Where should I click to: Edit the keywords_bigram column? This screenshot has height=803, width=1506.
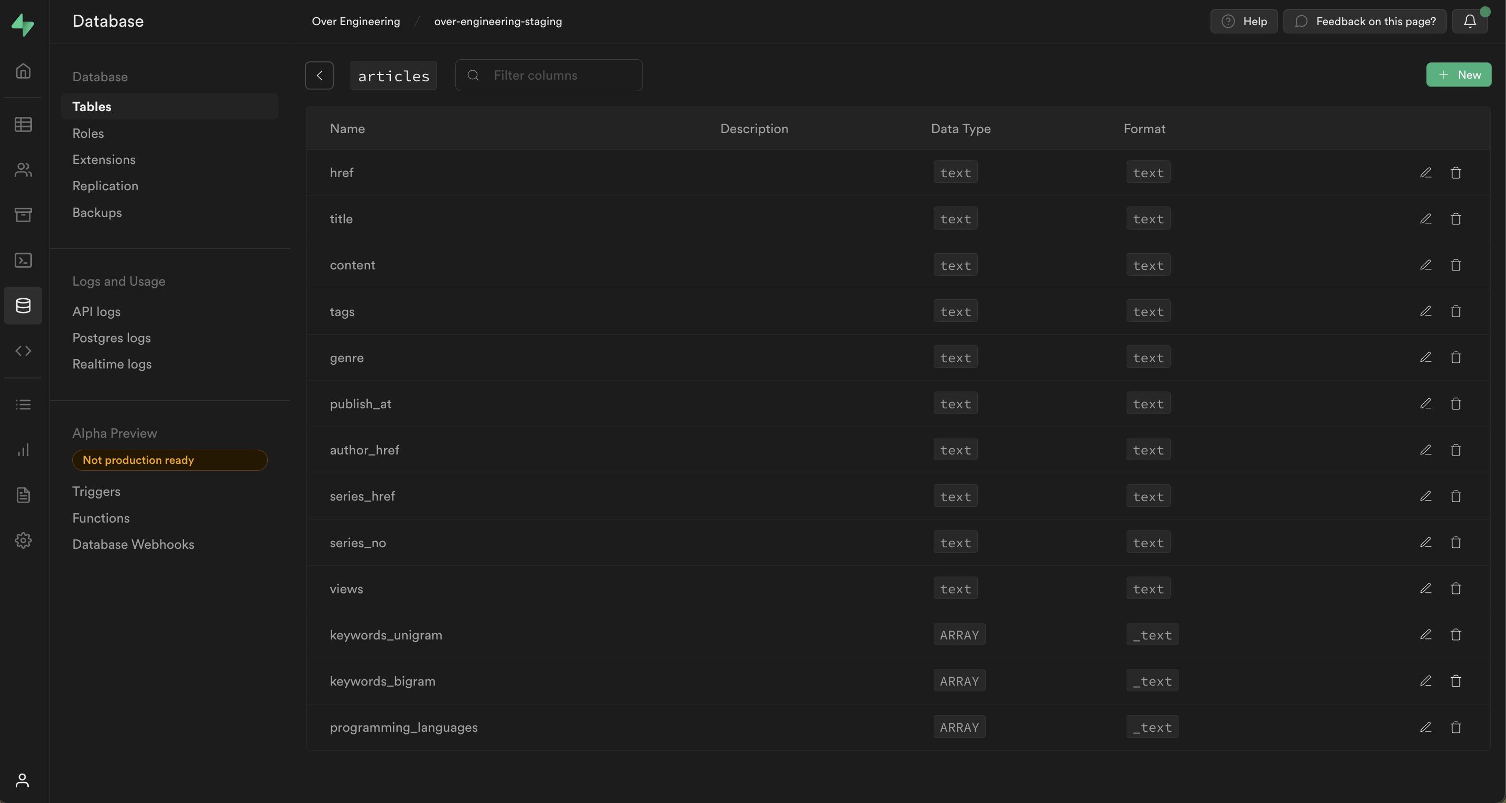click(1425, 681)
